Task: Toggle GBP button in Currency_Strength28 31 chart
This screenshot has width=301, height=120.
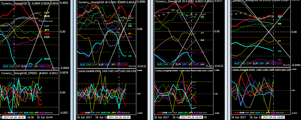Action: (30, 67)
